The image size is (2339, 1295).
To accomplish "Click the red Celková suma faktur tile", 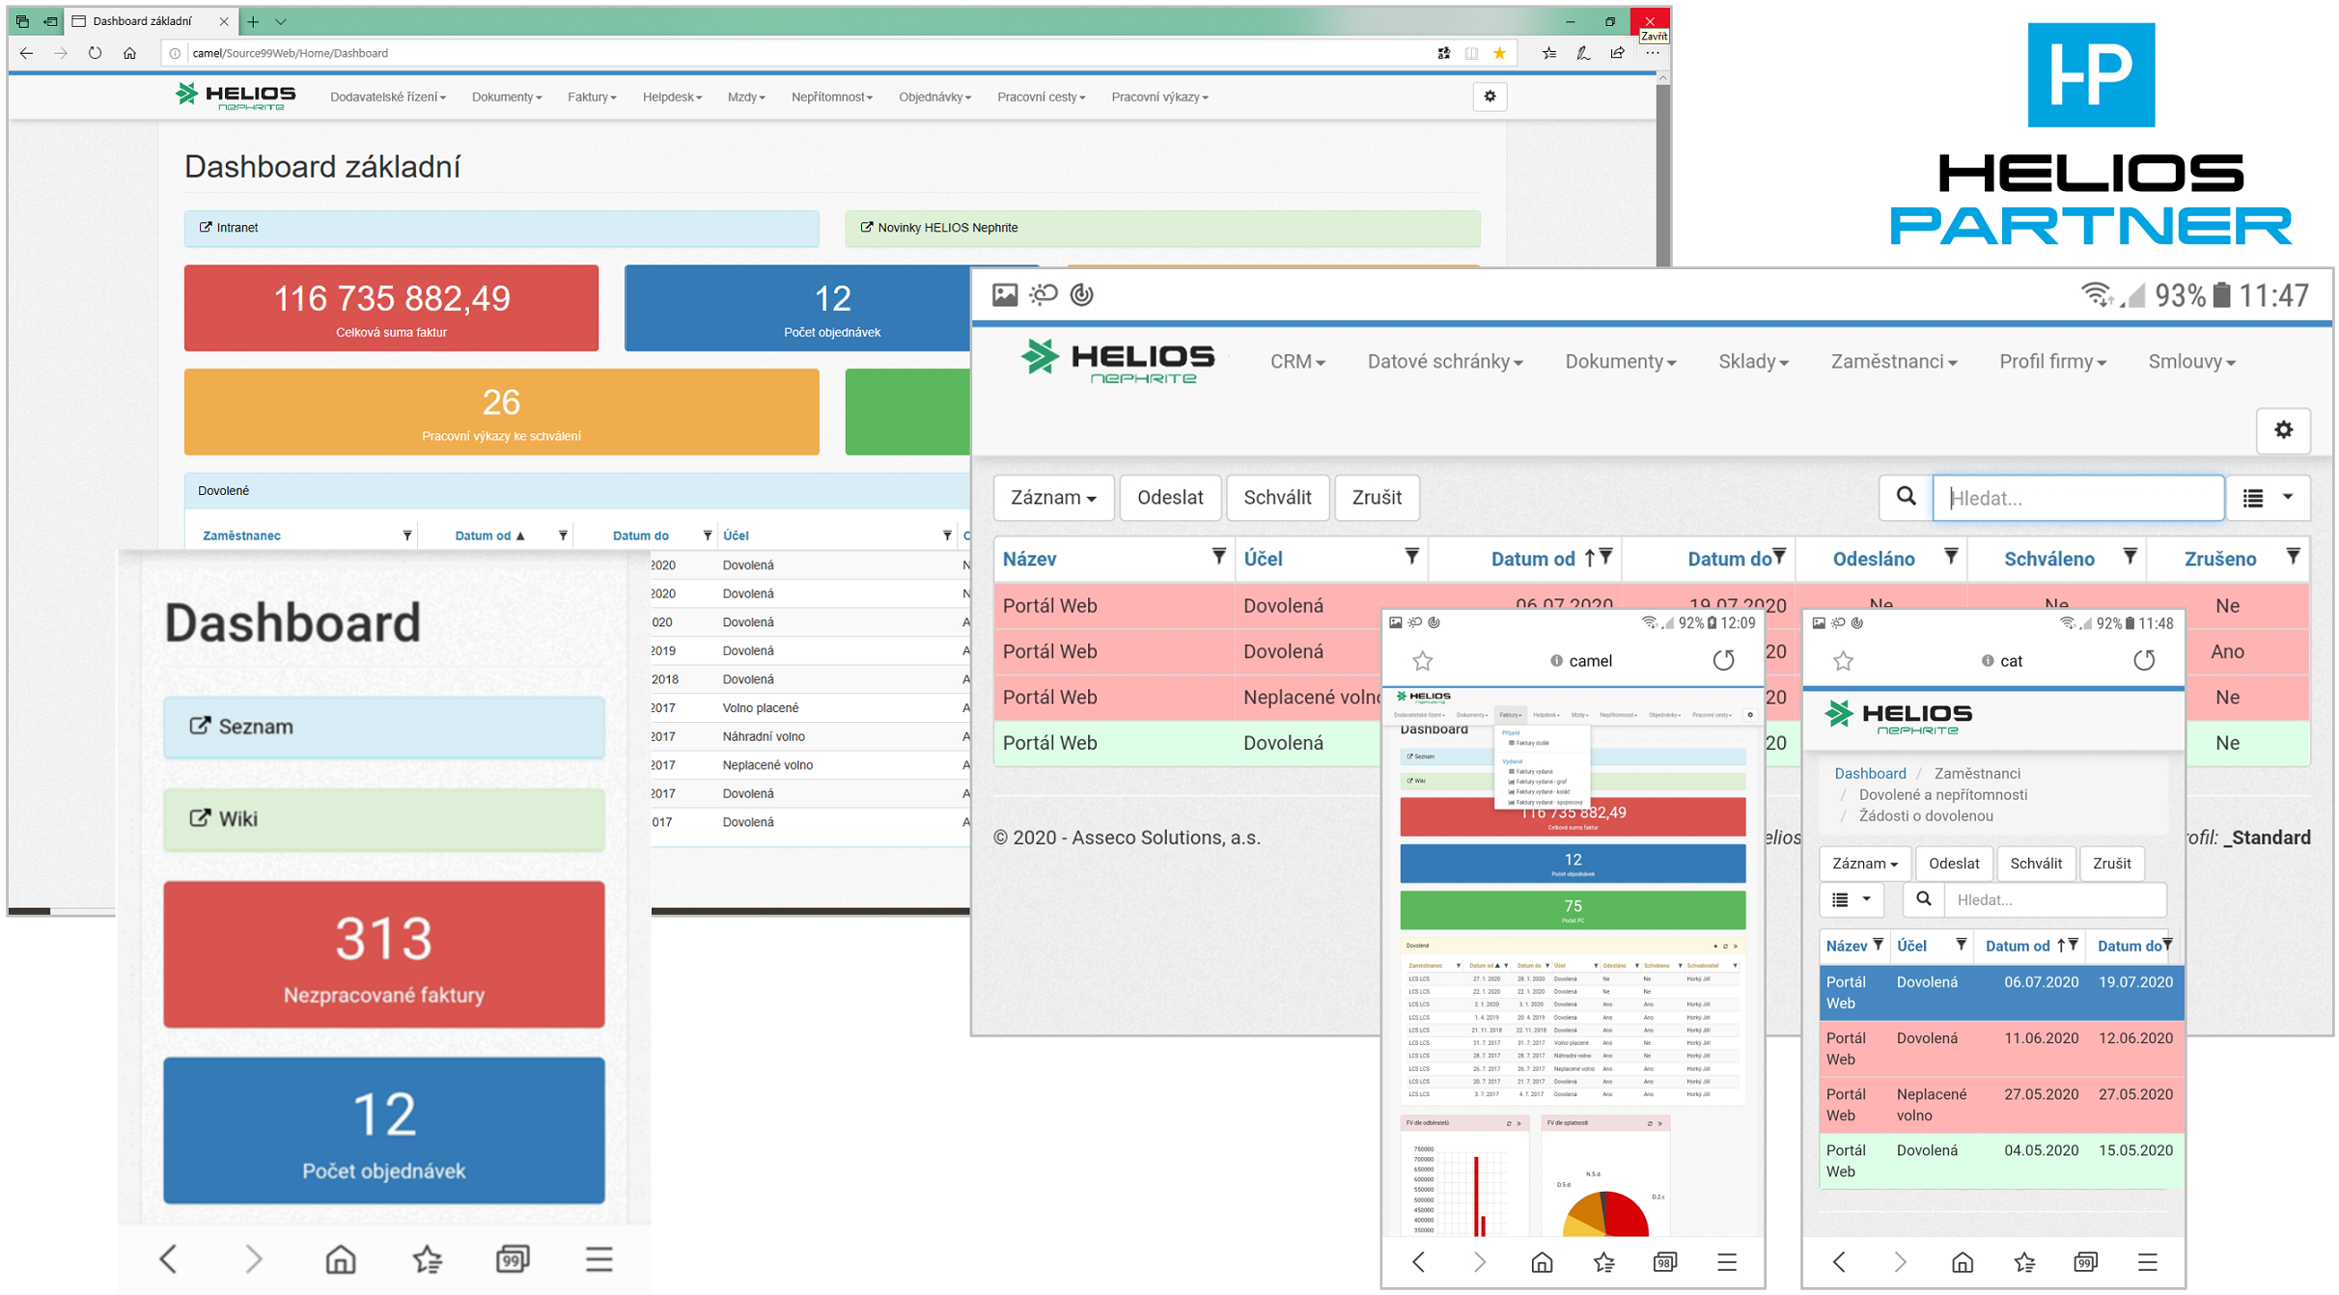I will coord(391,308).
